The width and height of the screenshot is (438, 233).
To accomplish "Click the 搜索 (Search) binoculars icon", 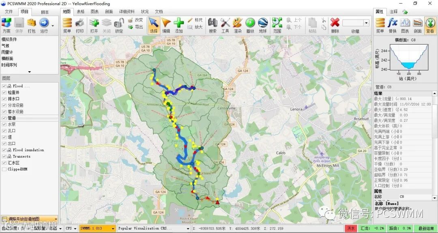I will pos(213,25).
